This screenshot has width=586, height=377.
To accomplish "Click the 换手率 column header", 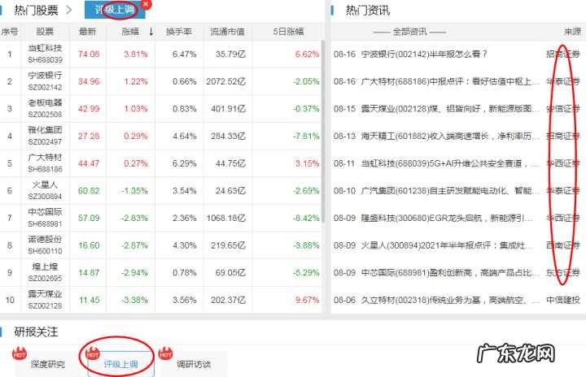I will click(178, 32).
